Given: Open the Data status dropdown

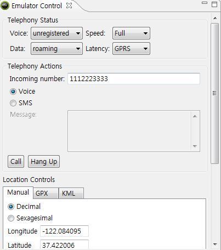Looking at the screenshot, I should click(56, 49).
